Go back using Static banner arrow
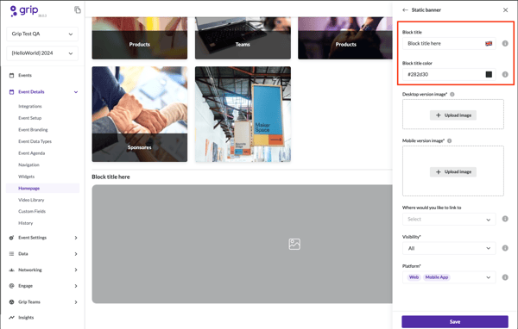Screen dimensions: 518x329 coord(405,9)
